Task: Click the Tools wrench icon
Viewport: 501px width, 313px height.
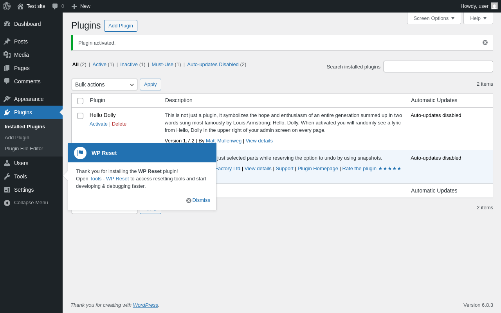Action: (7, 176)
